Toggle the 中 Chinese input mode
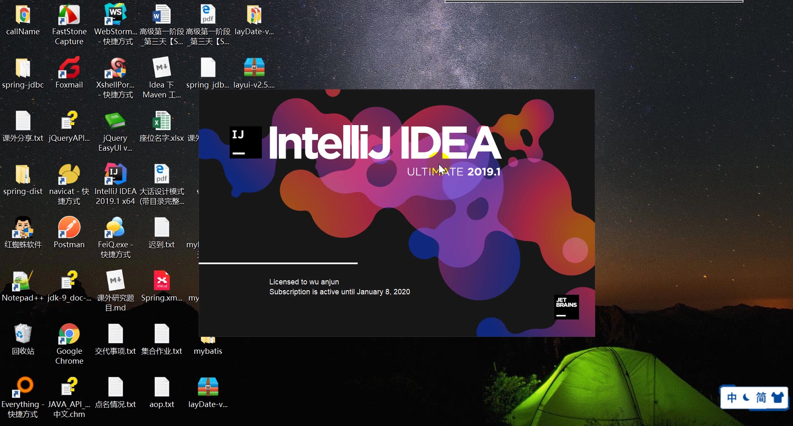Viewport: 793px width, 426px height. (732, 398)
